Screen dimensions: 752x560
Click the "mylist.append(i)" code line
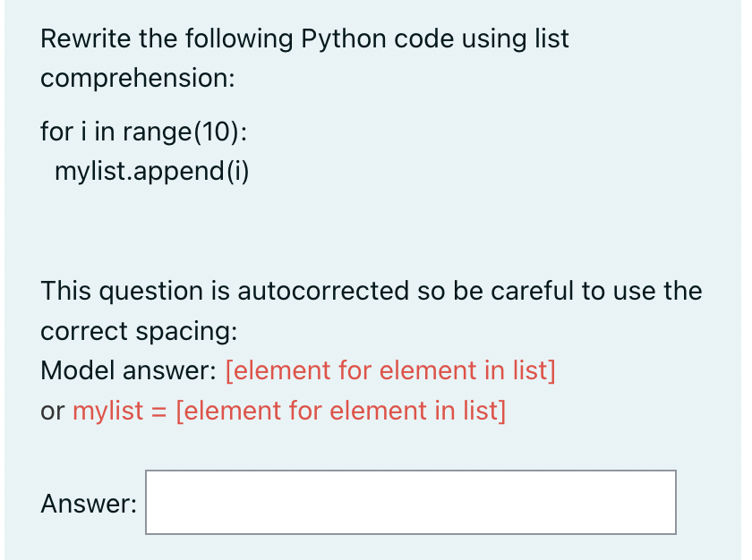pyautogui.click(x=151, y=171)
